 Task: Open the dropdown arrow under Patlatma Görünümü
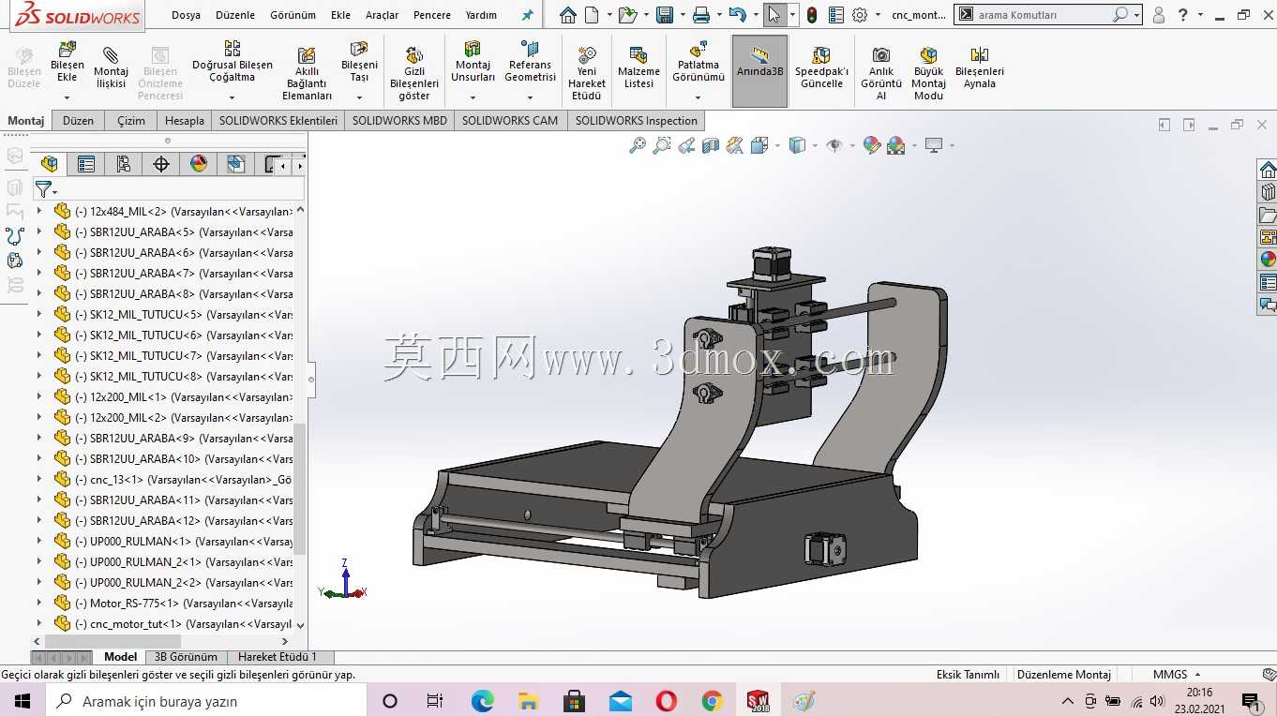tap(699, 97)
